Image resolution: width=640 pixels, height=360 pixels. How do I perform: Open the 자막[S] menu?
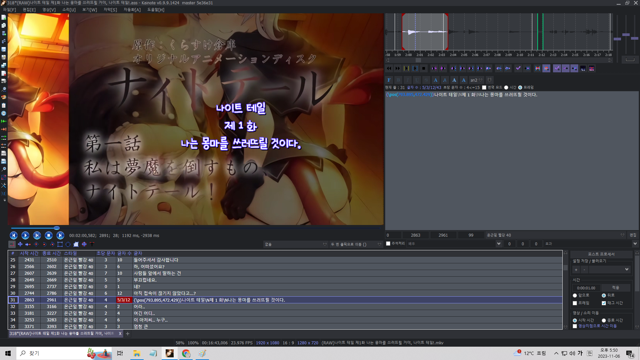110,10
